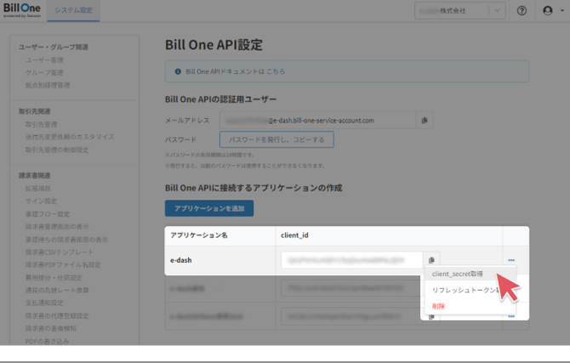Click the three-dot menu in the bottom row
Screen dimensions: 570x363
click(511, 316)
